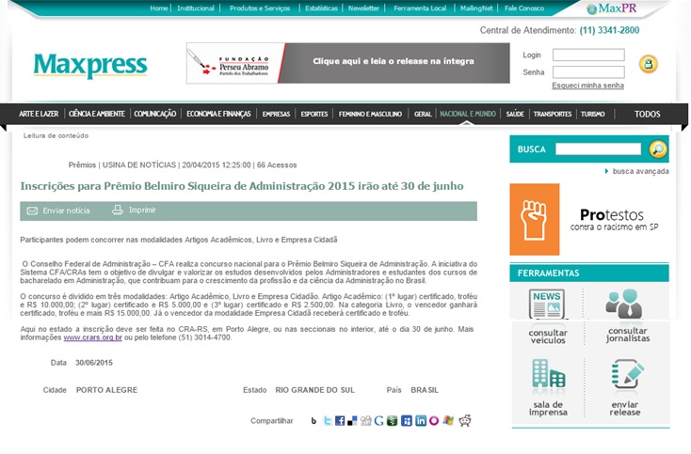This screenshot has width=691, height=454.
Task: Focus the Login input field
Action: pyautogui.click(x=588, y=55)
